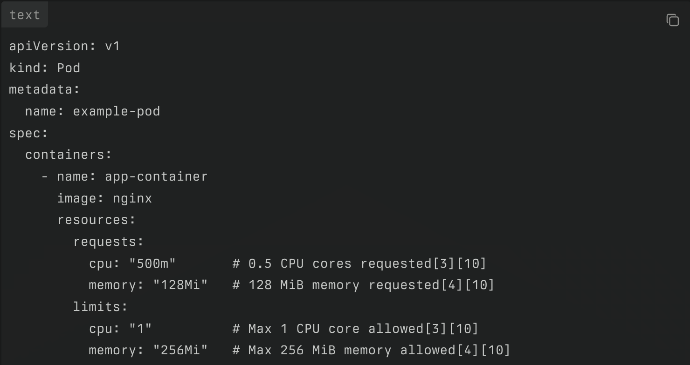The image size is (690, 365).
Task: Click the "text" language label
Action: click(25, 15)
